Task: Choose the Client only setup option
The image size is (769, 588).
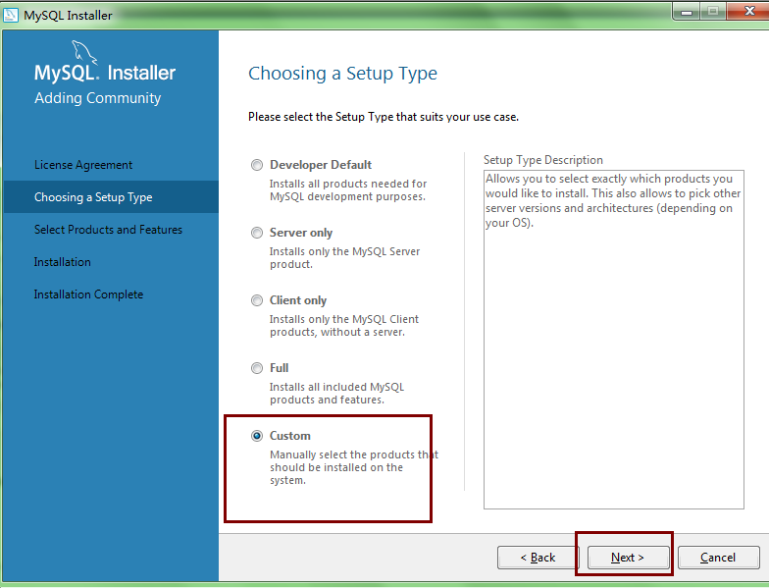Action: coord(257,300)
